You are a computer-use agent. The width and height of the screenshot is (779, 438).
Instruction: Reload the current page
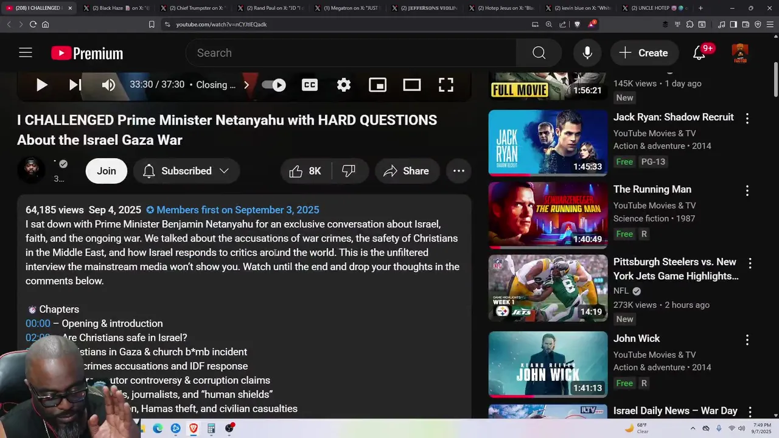pyautogui.click(x=33, y=24)
